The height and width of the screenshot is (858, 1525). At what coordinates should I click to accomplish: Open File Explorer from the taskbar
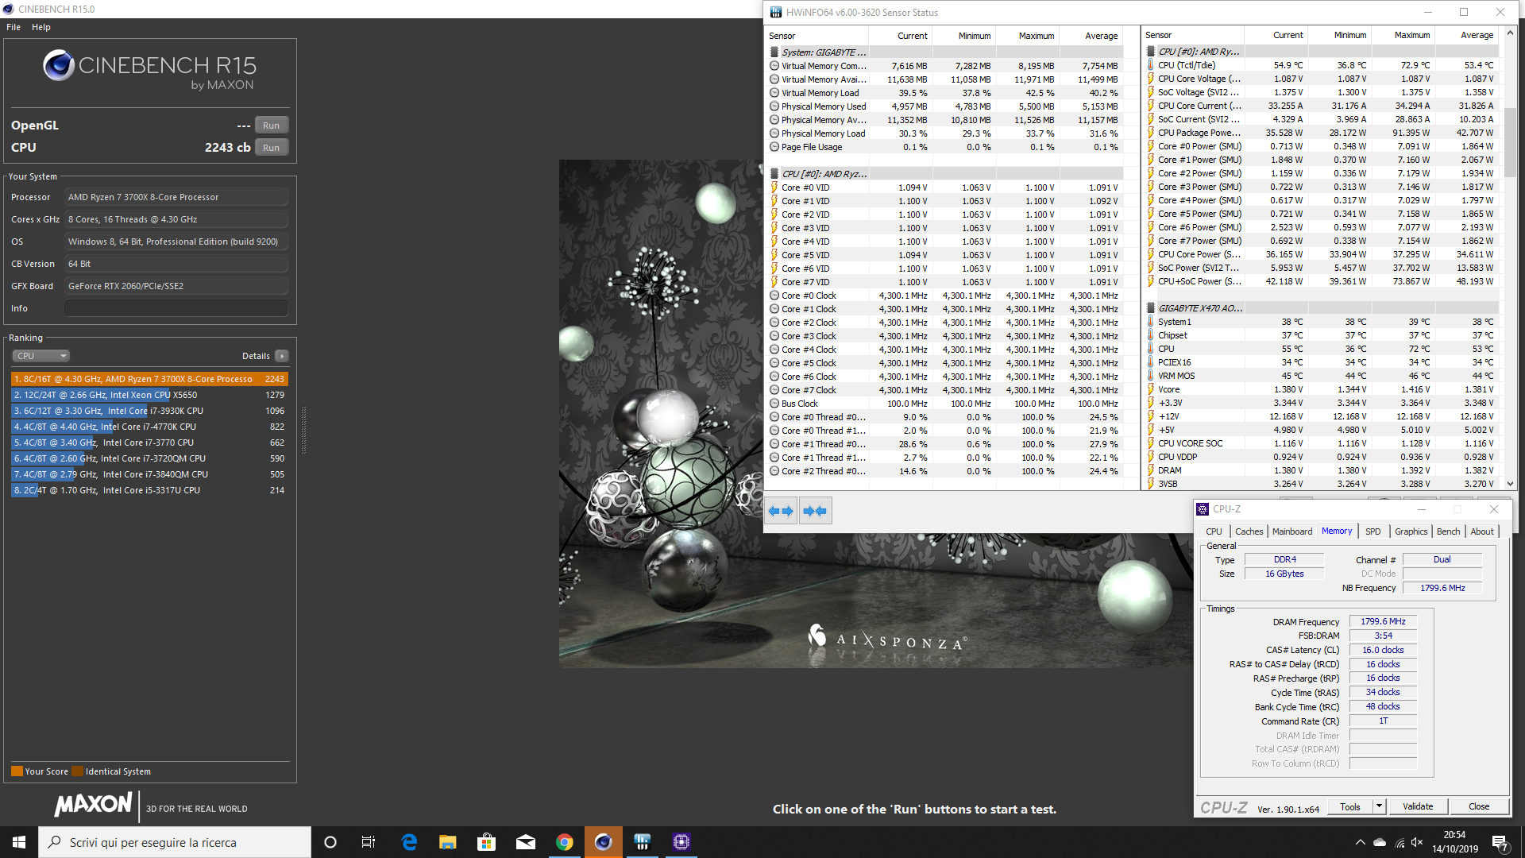pyautogui.click(x=448, y=842)
